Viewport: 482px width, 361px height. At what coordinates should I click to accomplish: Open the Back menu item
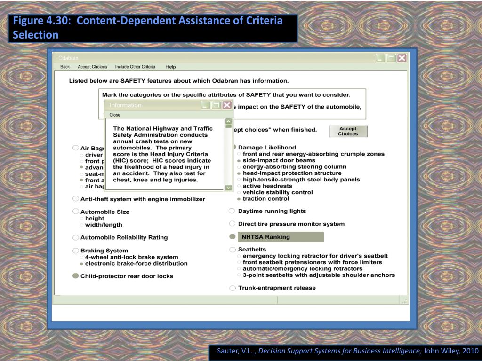(x=65, y=67)
